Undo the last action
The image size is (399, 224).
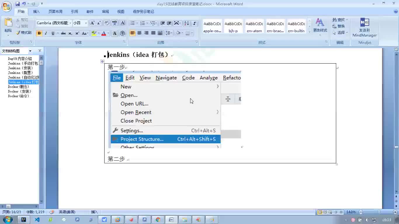pos(24,4)
